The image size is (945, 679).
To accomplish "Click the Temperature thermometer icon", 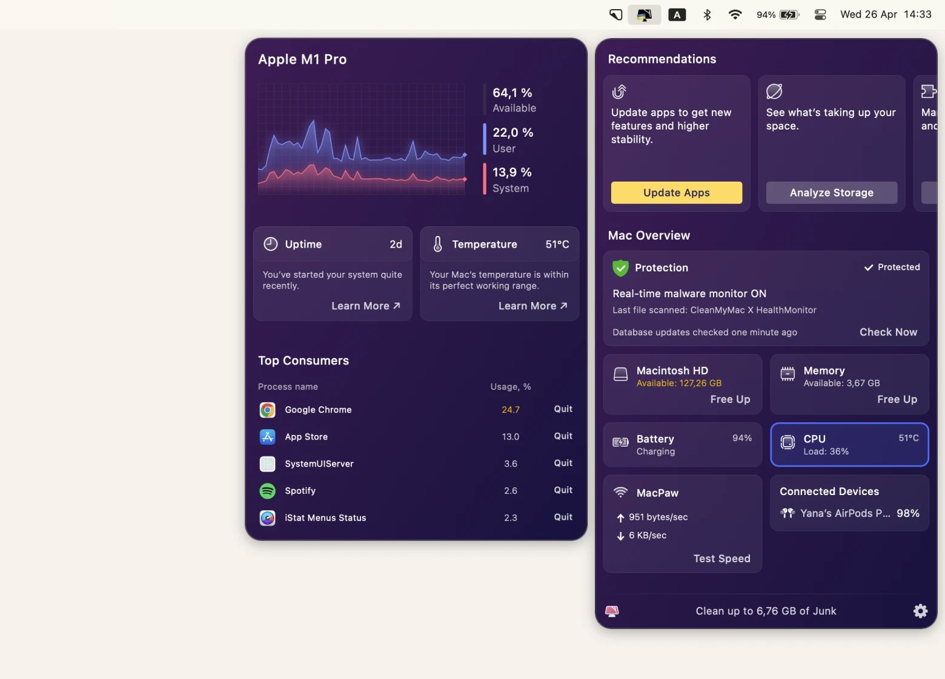I will (x=437, y=244).
